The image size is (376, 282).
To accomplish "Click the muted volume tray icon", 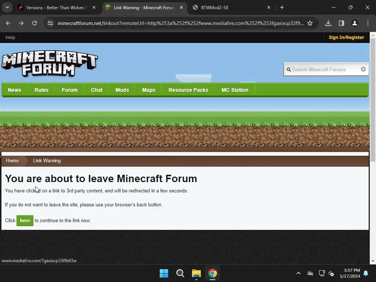I will click(331, 273).
